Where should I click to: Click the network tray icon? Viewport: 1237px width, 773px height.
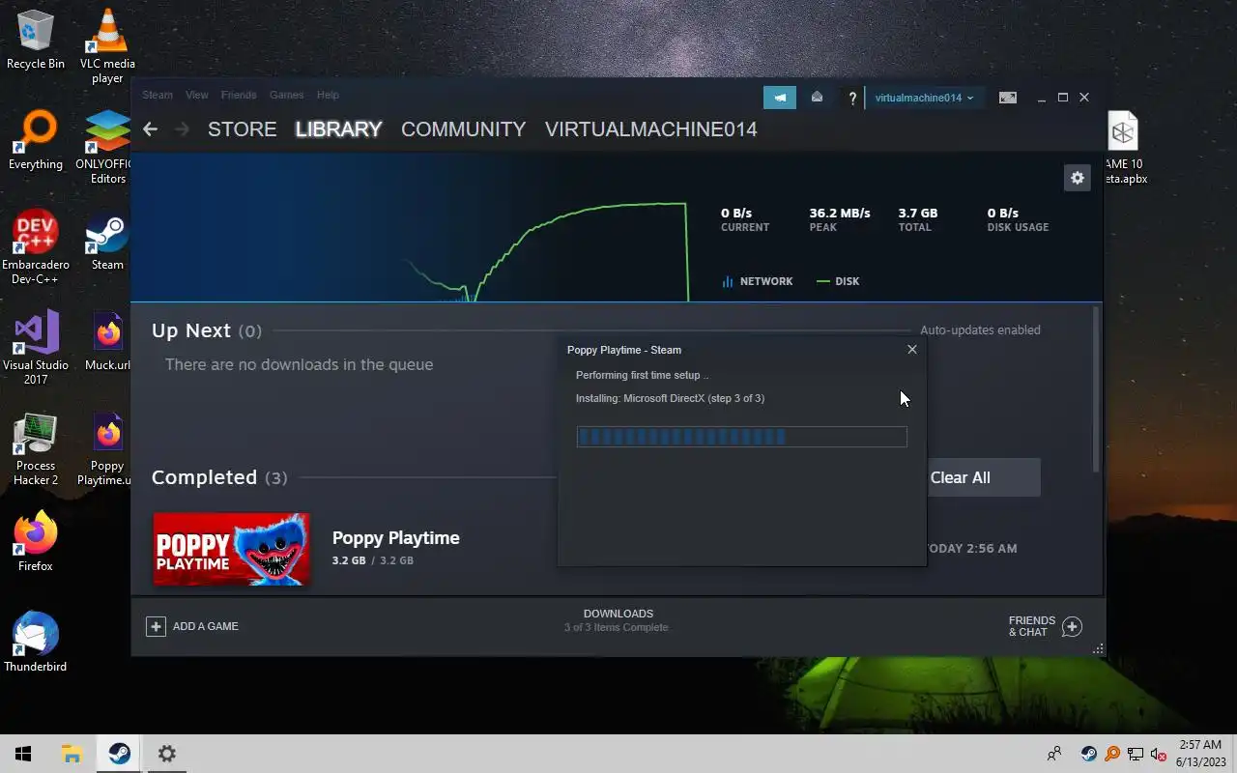point(1136,754)
